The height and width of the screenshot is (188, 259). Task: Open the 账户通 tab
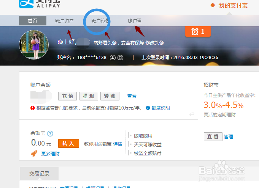[x=135, y=21]
